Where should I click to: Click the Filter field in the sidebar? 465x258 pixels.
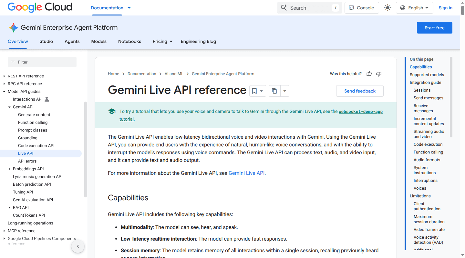[42, 62]
